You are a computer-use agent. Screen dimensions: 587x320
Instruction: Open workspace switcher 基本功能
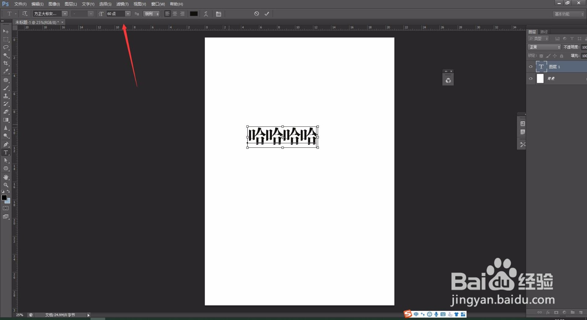coord(569,14)
